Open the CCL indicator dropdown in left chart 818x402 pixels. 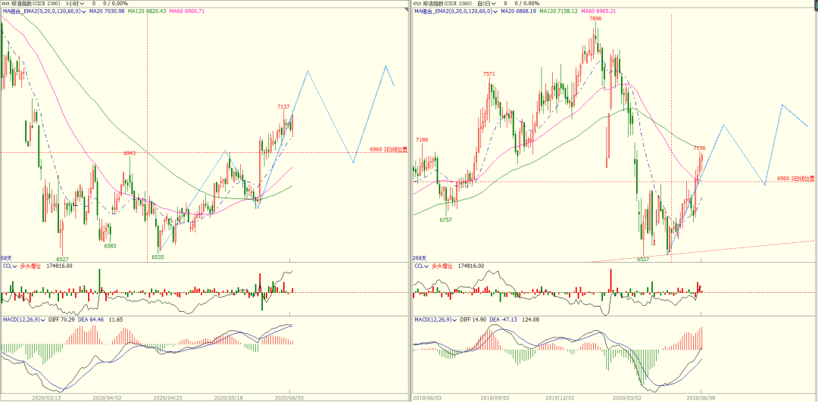click(16, 266)
